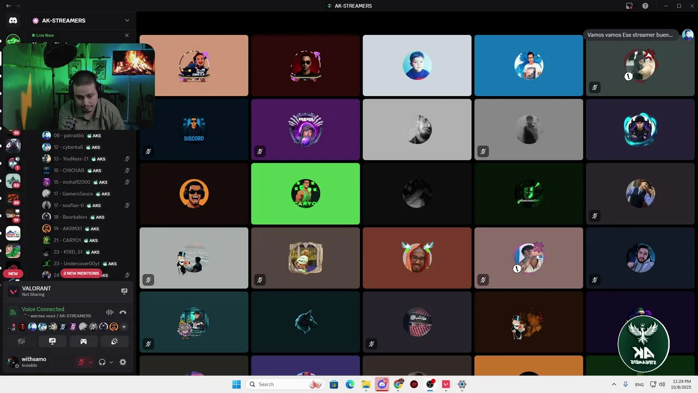Select member 15 - mohaff2000
Image resolution: width=698 pixels, height=393 pixels.
click(x=86, y=182)
